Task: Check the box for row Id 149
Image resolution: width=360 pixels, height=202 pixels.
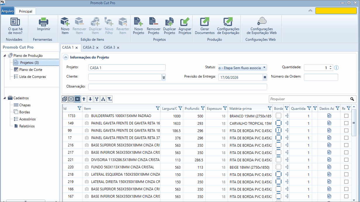Action: pyautogui.click(x=346, y=123)
